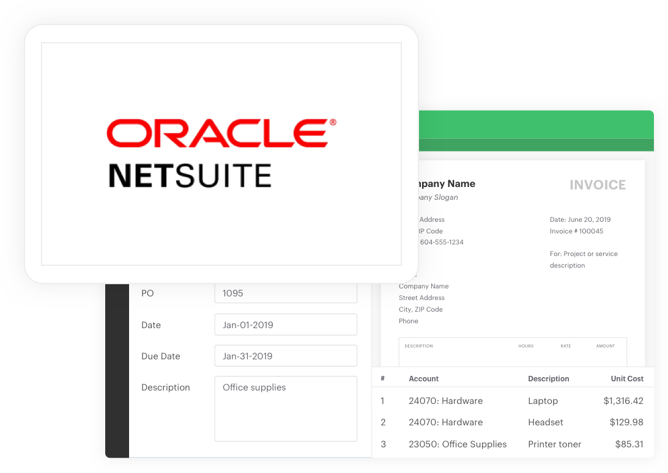
Task: Select row 1, 24070: Hardware Laptop
Action: tap(445, 401)
